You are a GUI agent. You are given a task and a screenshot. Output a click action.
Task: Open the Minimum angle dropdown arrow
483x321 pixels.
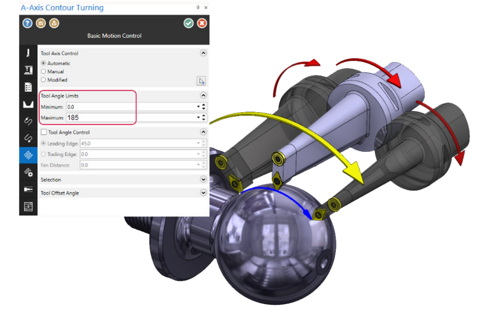198,107
